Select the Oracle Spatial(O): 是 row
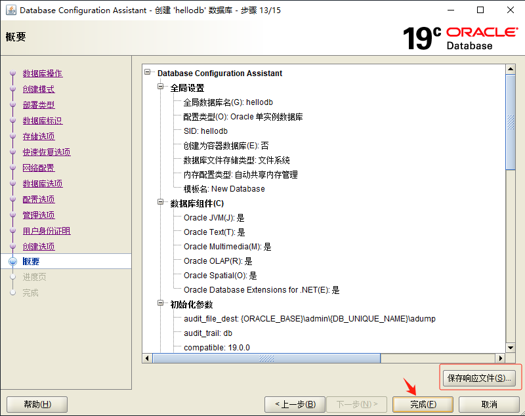Screen dimensions: 525x416 [x=220, y=276]
